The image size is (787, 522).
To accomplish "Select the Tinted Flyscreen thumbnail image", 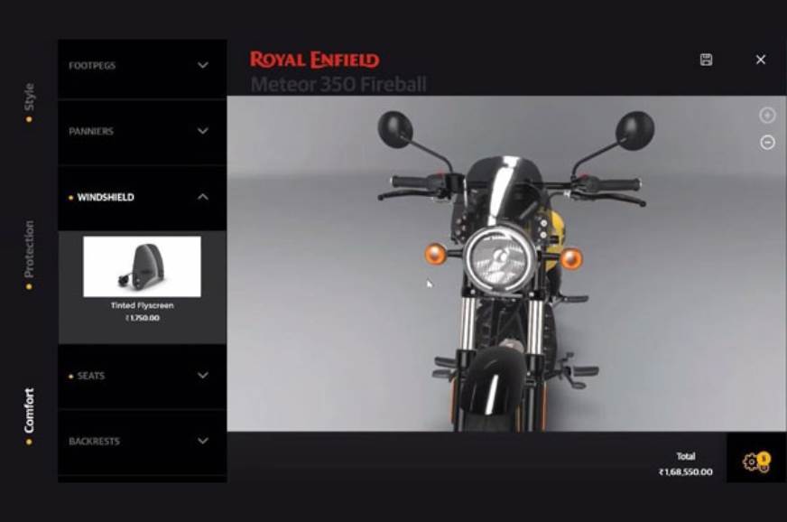I will click(142, 266).
